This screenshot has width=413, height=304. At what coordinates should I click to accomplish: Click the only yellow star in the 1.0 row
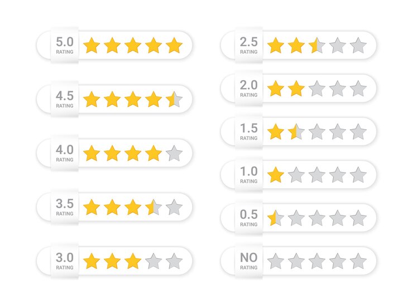(x=276, y=175)
